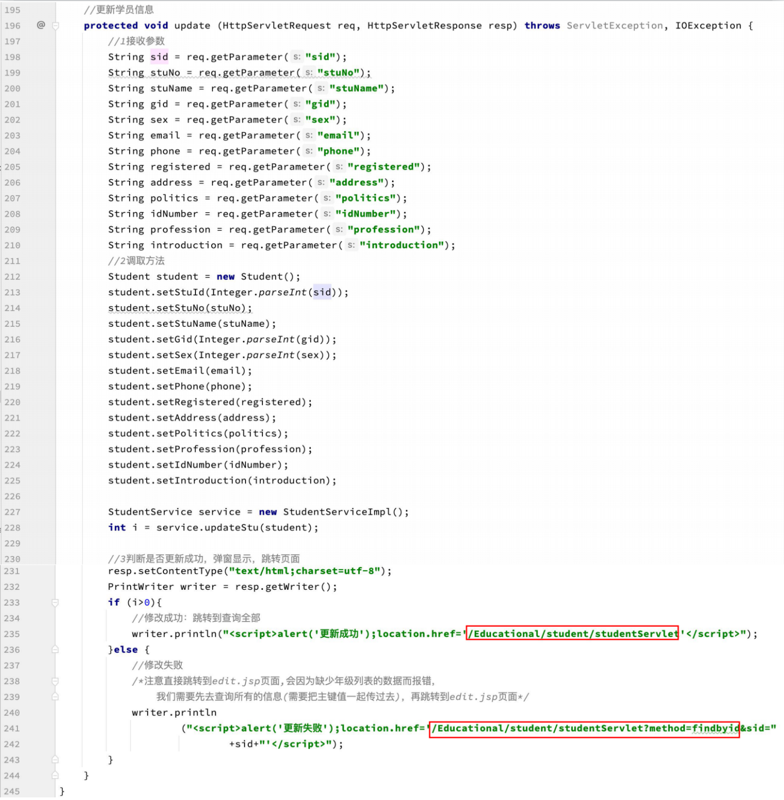Click 'StudentServiceImpl()' on line 227

point(343,512)
